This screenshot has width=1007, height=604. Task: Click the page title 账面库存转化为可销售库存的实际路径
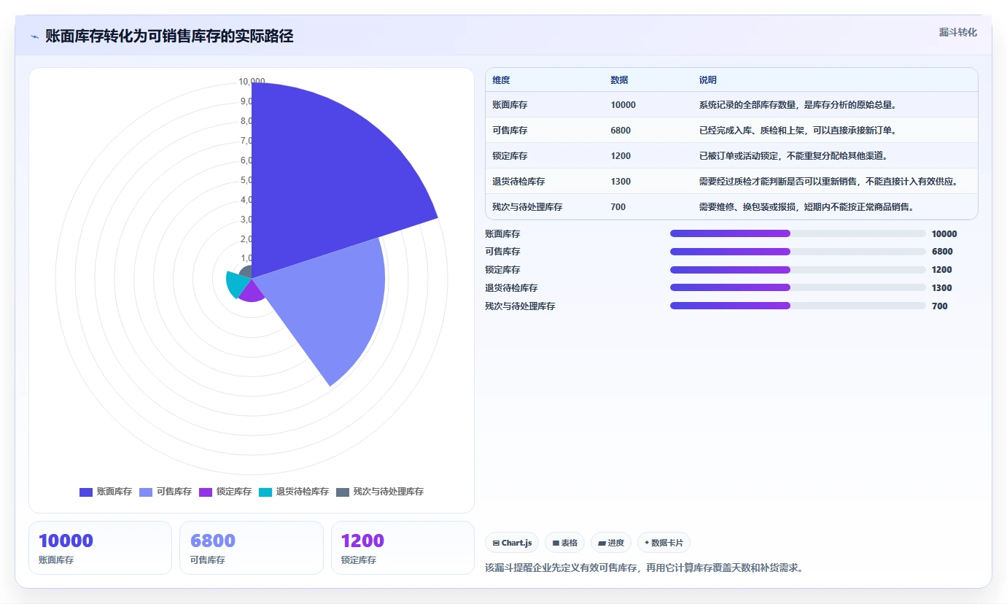[x=169, y=36]
